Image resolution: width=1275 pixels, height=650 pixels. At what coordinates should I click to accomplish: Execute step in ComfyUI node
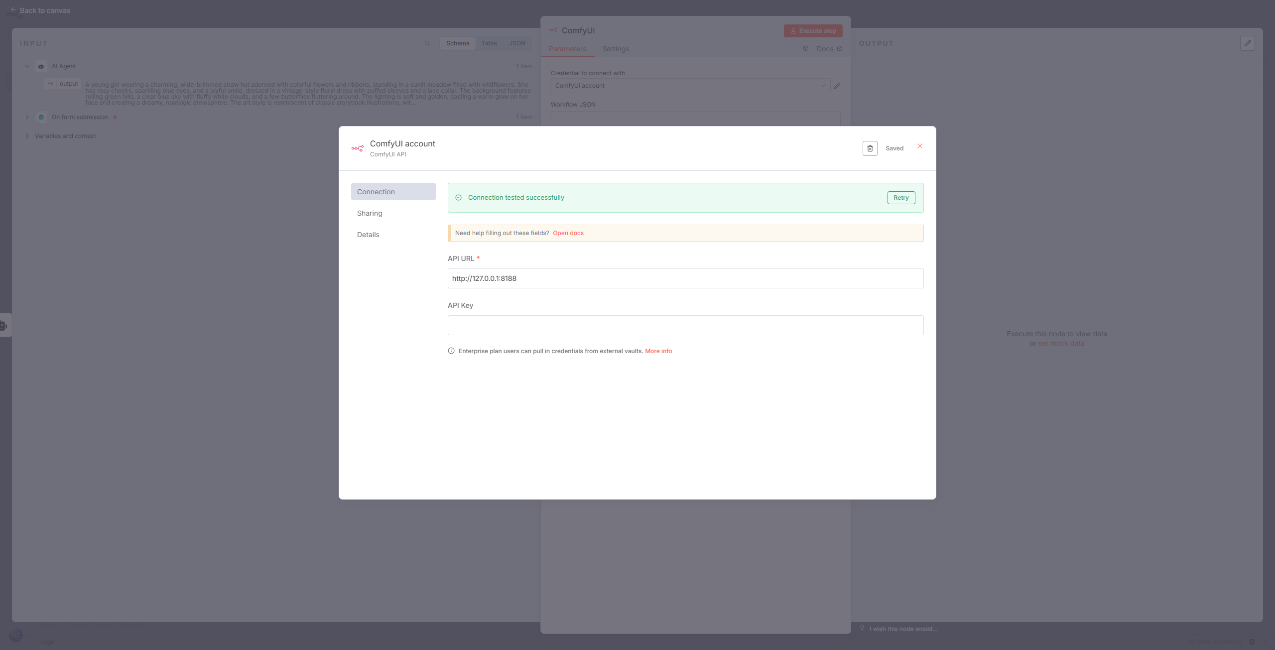813,31
